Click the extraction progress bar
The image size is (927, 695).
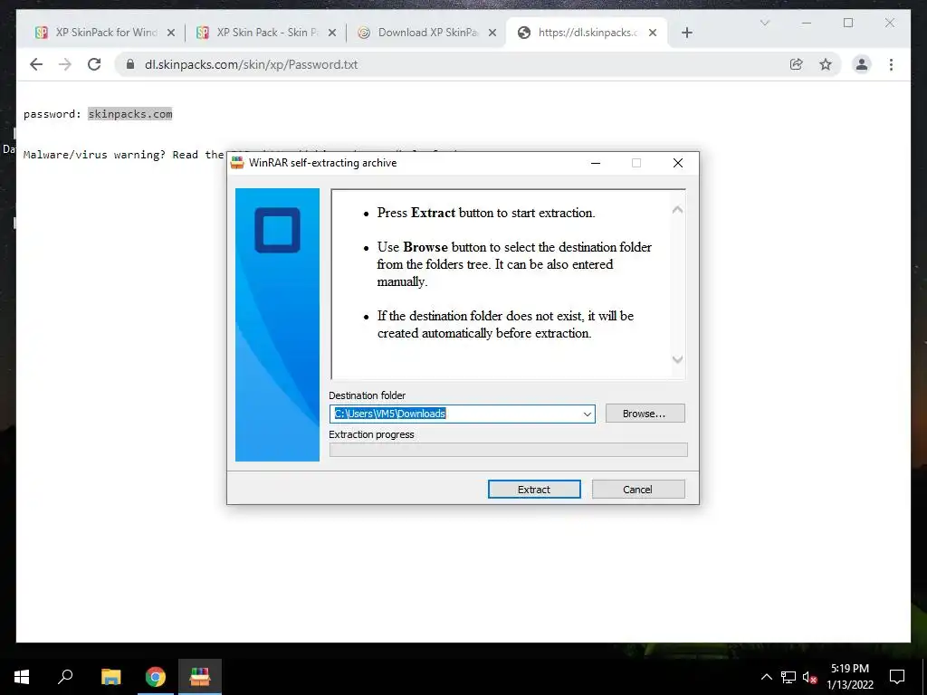tap(509, 450)
